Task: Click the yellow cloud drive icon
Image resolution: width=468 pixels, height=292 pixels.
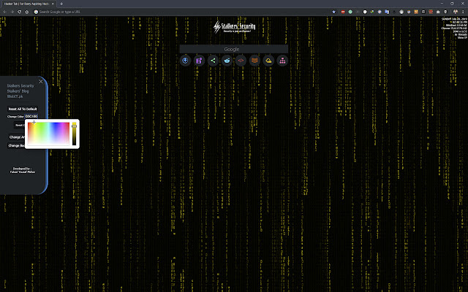Action: pyautogui.click(x=268, y=61)
